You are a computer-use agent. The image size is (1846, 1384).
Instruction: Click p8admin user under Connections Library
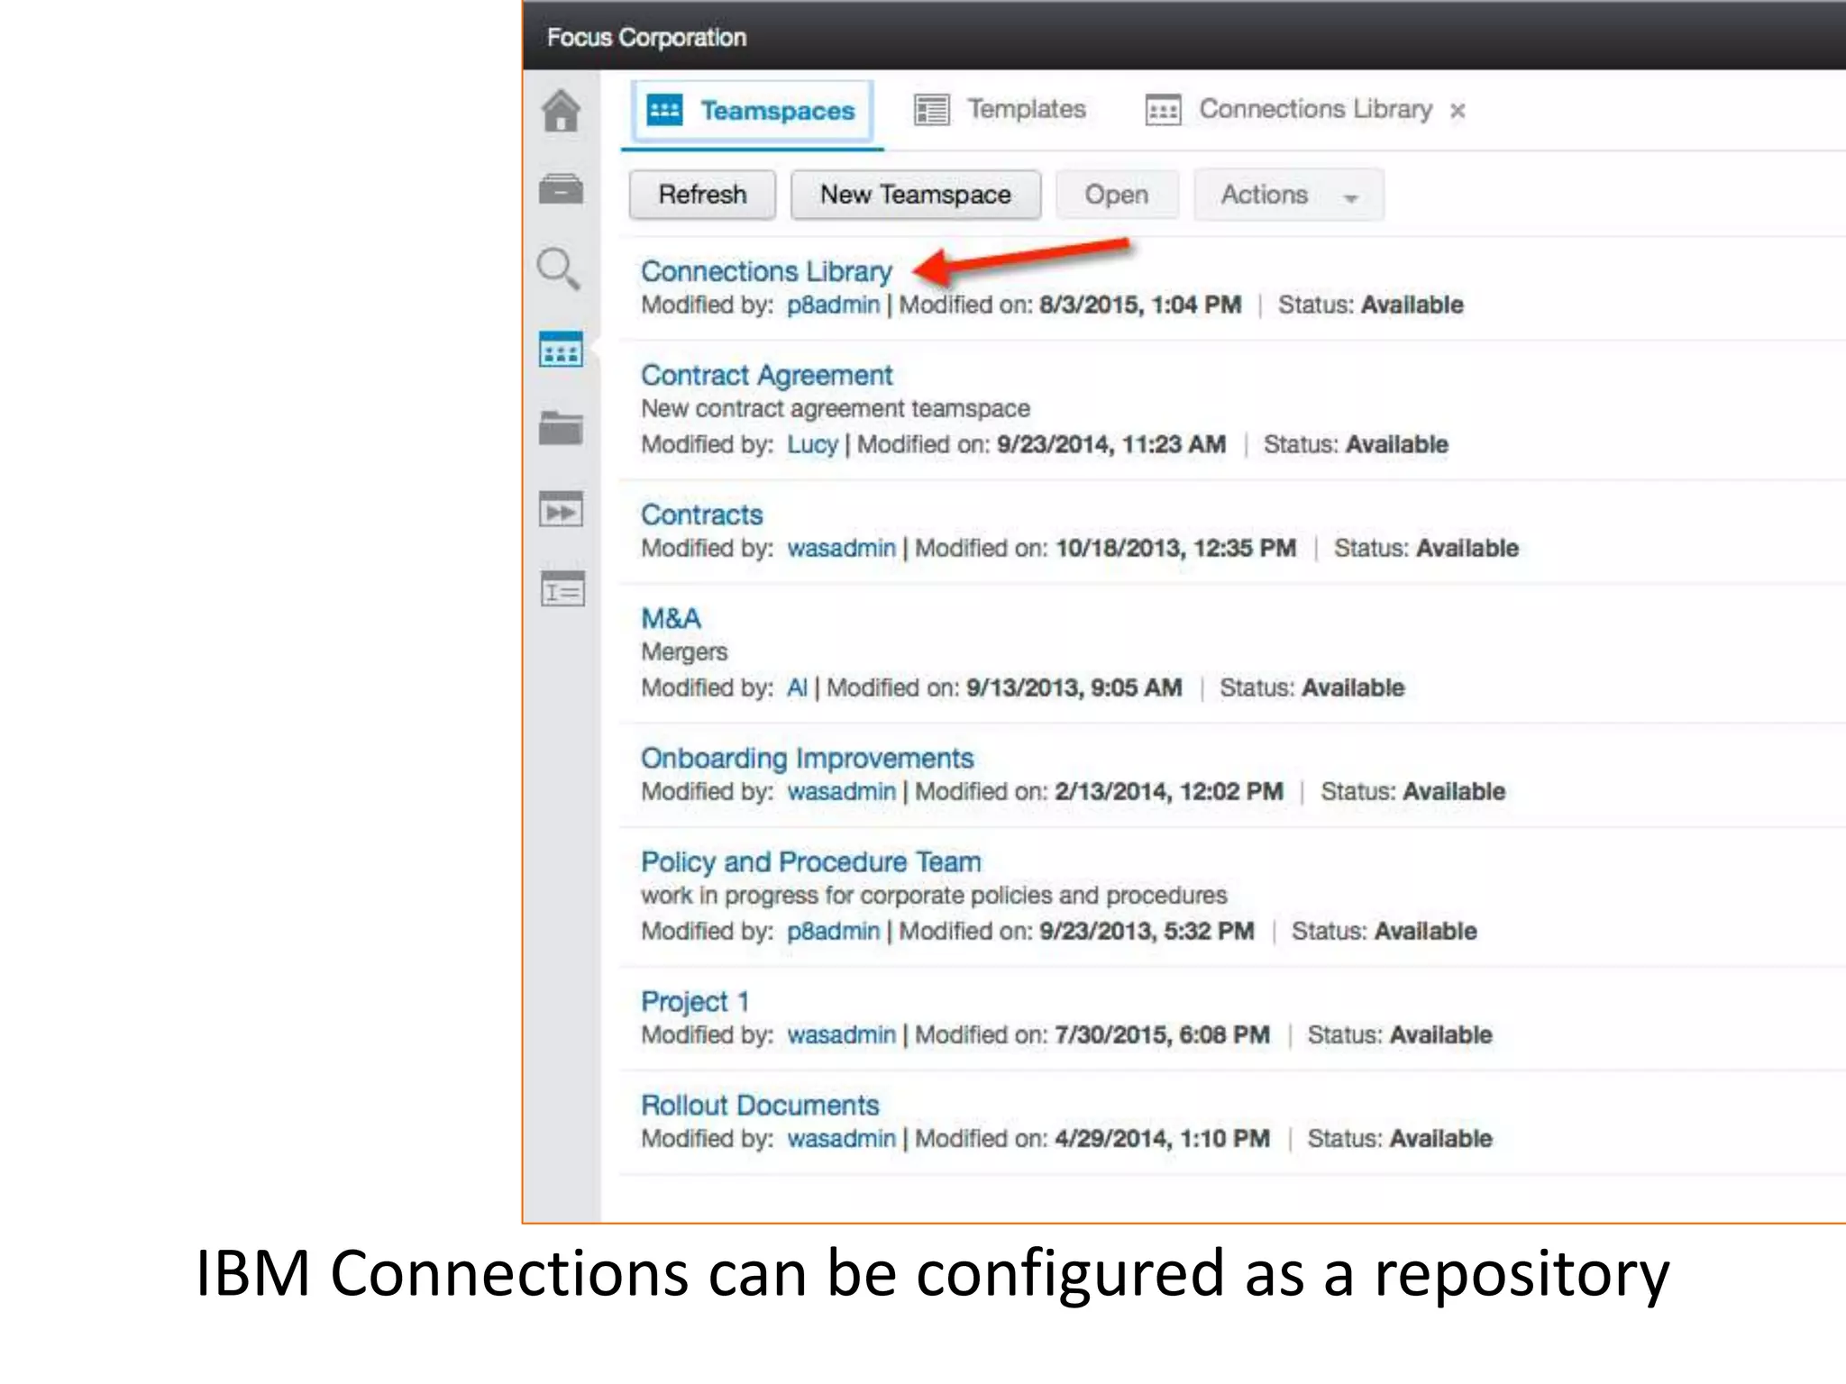pos(833,305)
